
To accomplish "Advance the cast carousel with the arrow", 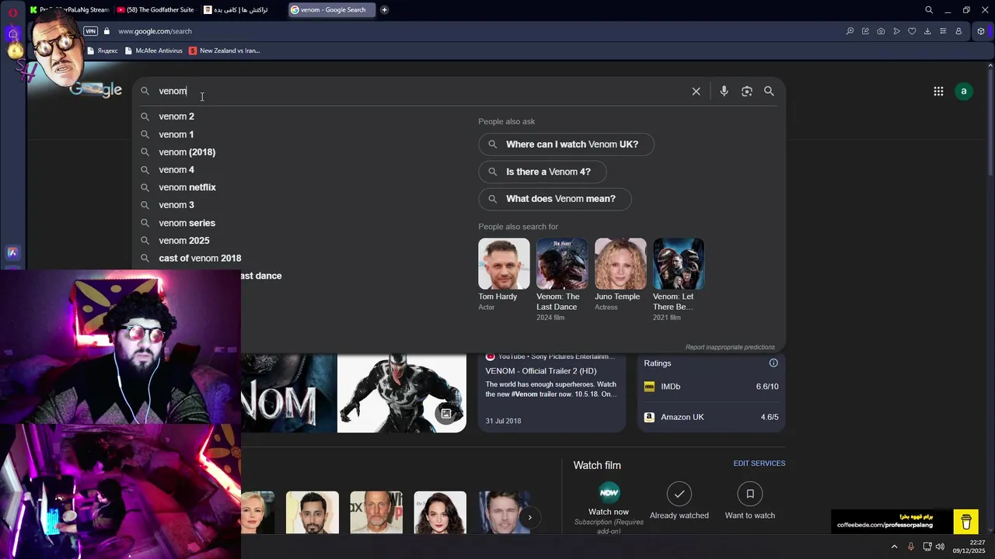I will (x=529, y=517).
